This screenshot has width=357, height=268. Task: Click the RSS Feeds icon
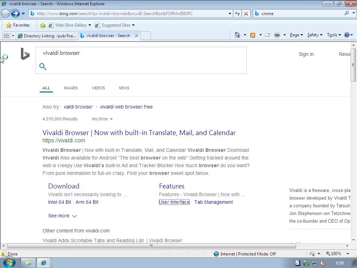[253, 35]
